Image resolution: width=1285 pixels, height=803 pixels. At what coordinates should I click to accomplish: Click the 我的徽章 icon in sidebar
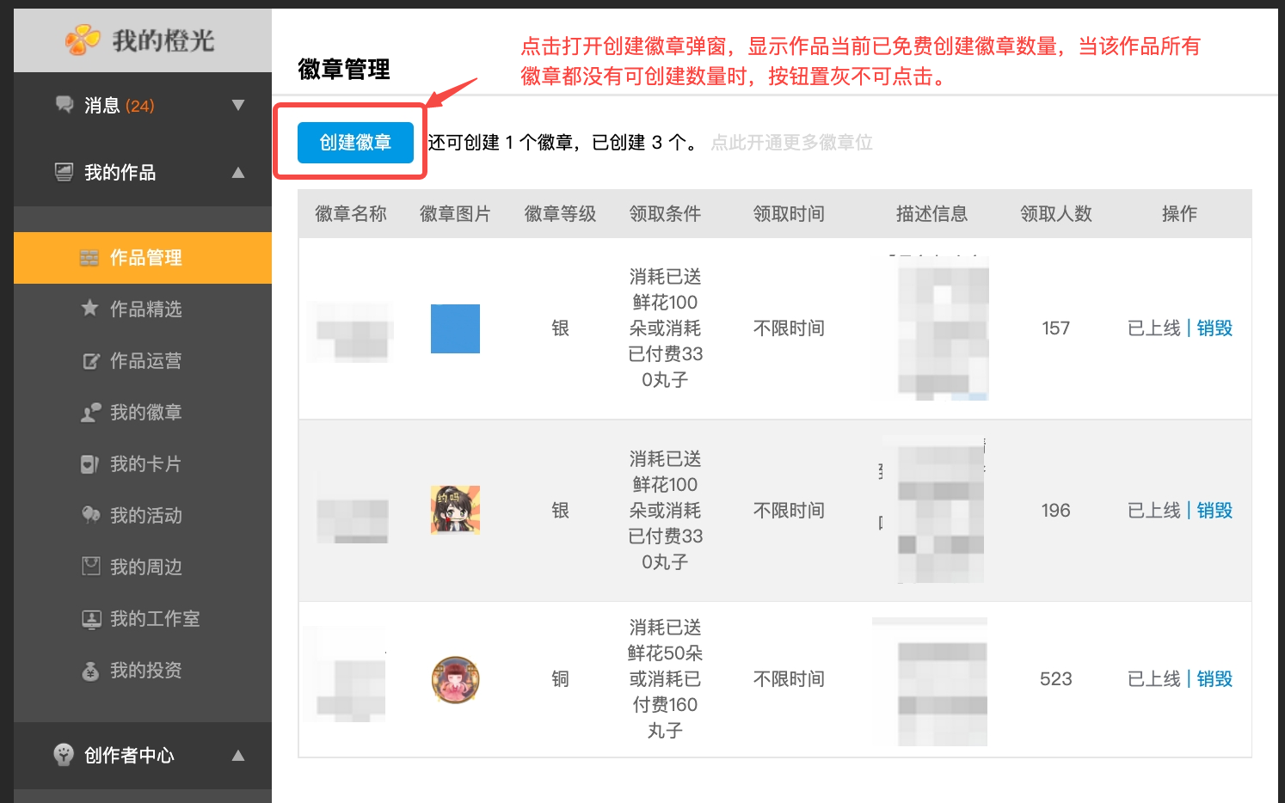point(90,413)
